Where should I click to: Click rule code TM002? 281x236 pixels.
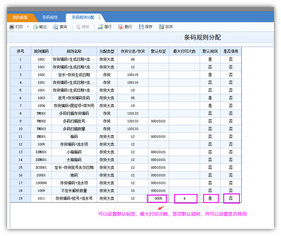tap(41, 121)
